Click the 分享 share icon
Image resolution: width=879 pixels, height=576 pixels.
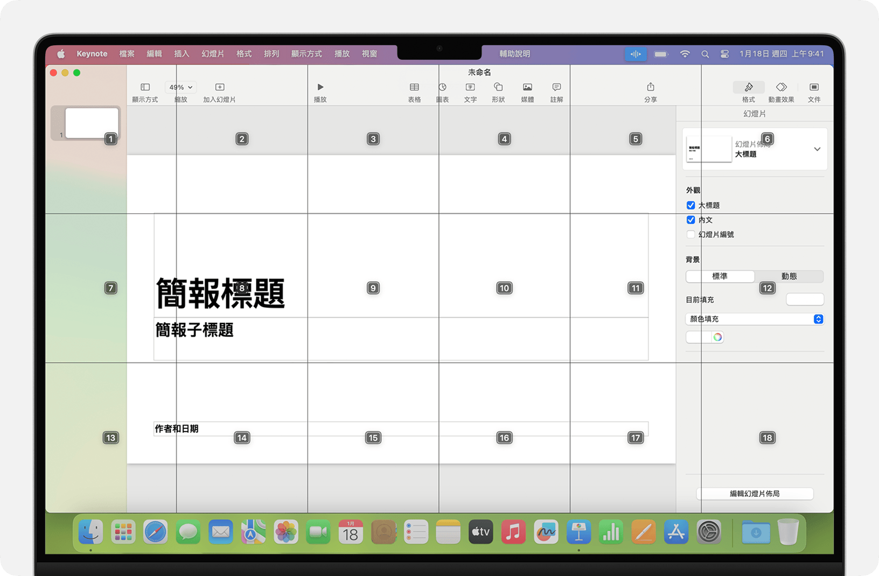pyautogui.click(x=651, y=87)
